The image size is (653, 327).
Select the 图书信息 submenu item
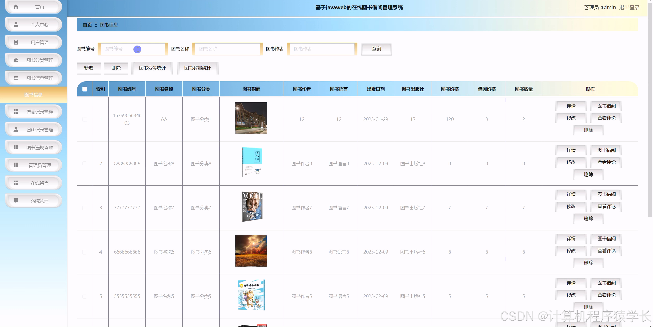click(33, 95)
